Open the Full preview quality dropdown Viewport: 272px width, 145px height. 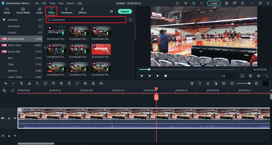click(x=227, y=76)
